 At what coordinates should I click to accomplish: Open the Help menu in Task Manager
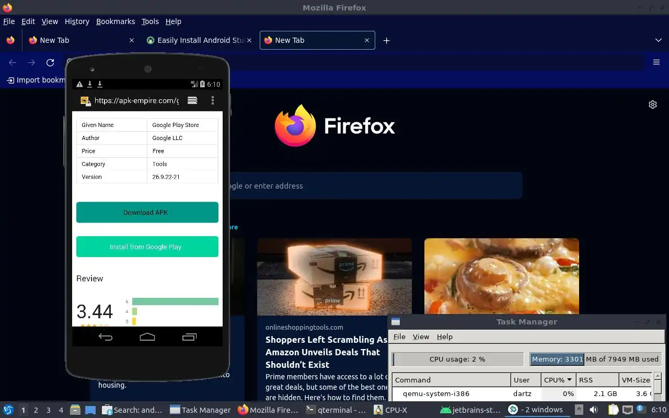tap(445, 336)
